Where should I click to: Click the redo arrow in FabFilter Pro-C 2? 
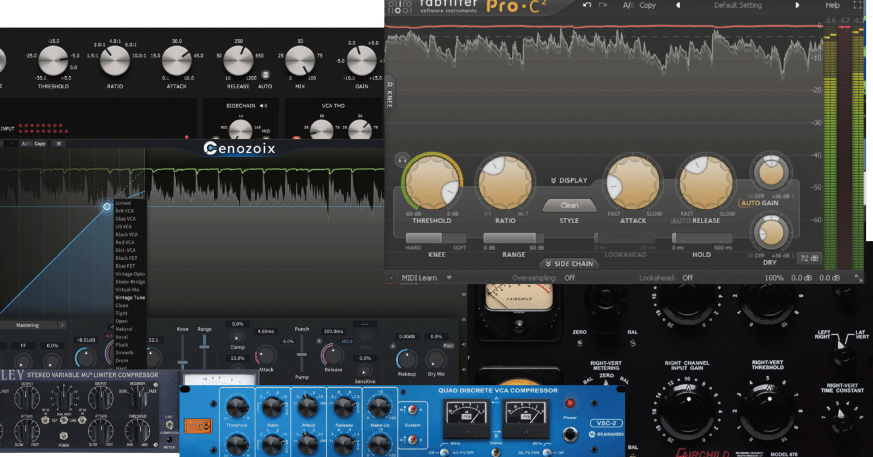click(603, 5)
